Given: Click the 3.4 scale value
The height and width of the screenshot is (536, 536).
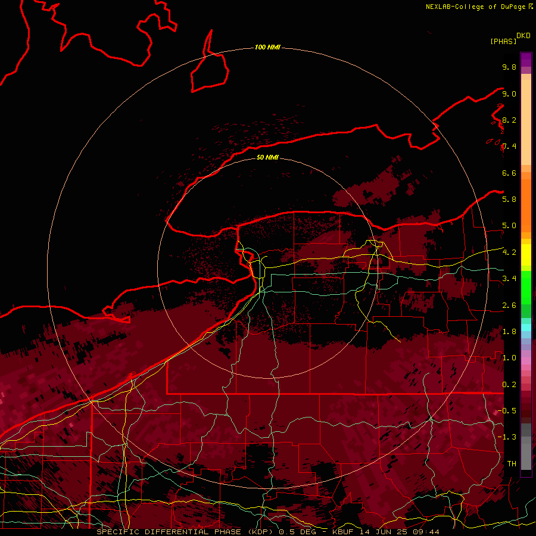Looking at the screenshot, I should pyautogui.click(x=509, y=279).
